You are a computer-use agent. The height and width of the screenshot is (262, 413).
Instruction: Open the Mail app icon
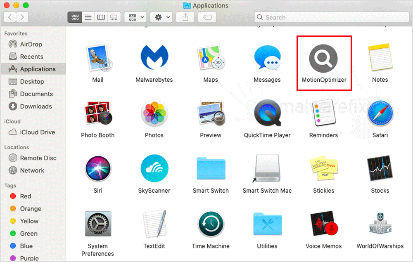(98, 58)
